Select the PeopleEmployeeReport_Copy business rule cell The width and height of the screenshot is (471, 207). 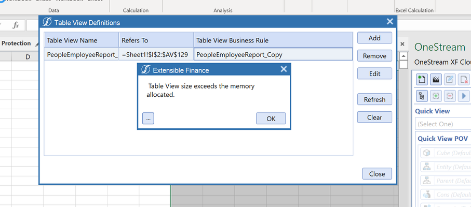[x=273, y=54]
